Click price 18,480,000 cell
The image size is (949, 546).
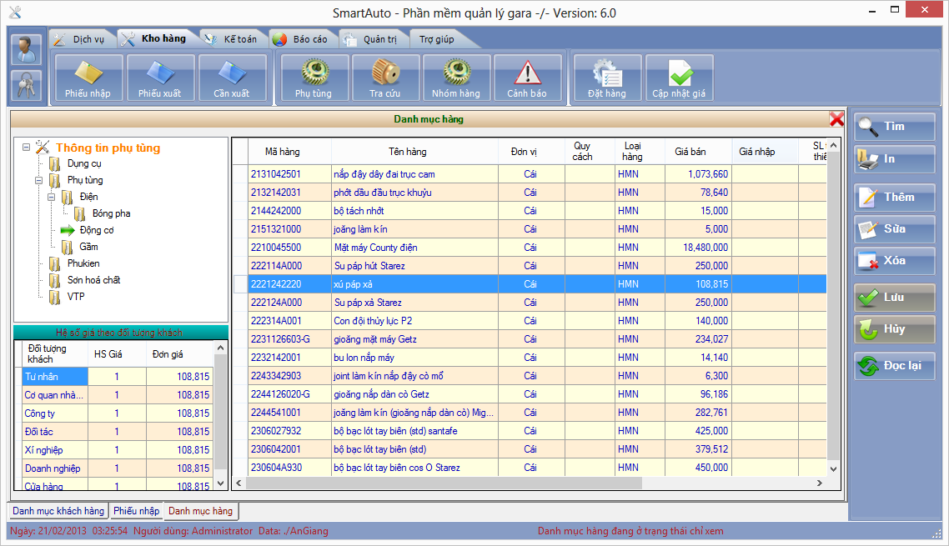[x=698, y=248]
